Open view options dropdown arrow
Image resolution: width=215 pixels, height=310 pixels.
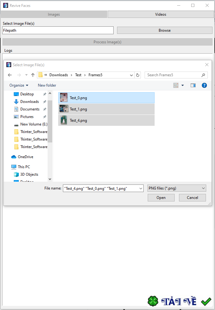pos(182,85)
